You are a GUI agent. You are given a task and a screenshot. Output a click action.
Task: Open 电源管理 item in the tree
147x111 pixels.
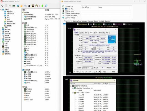[x=9, y=21]
